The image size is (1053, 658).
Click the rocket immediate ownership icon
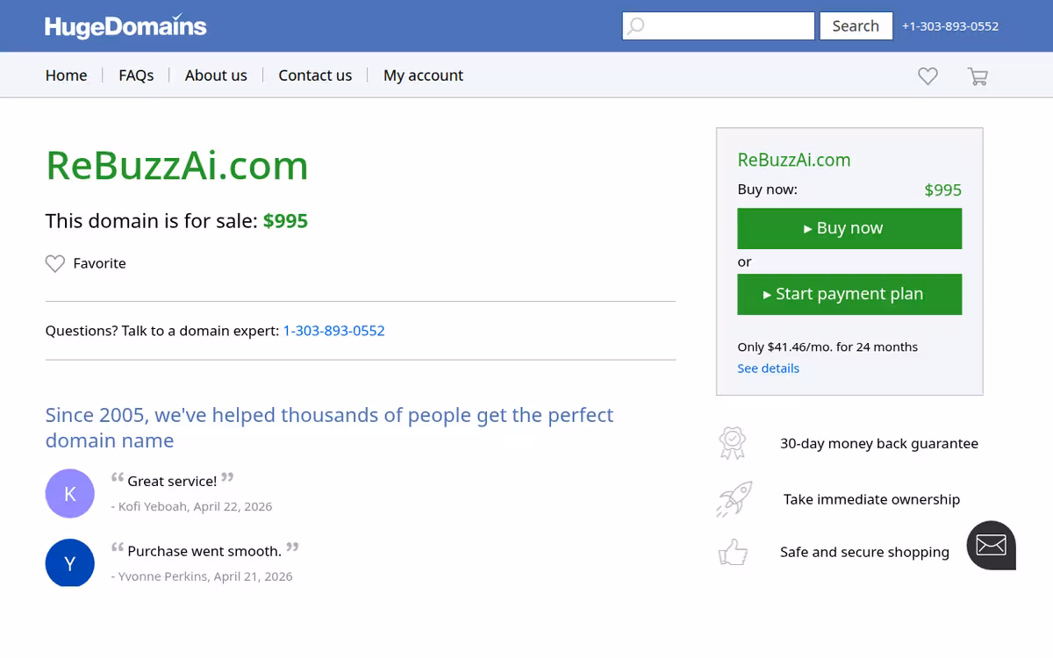[x=734, y=499]
